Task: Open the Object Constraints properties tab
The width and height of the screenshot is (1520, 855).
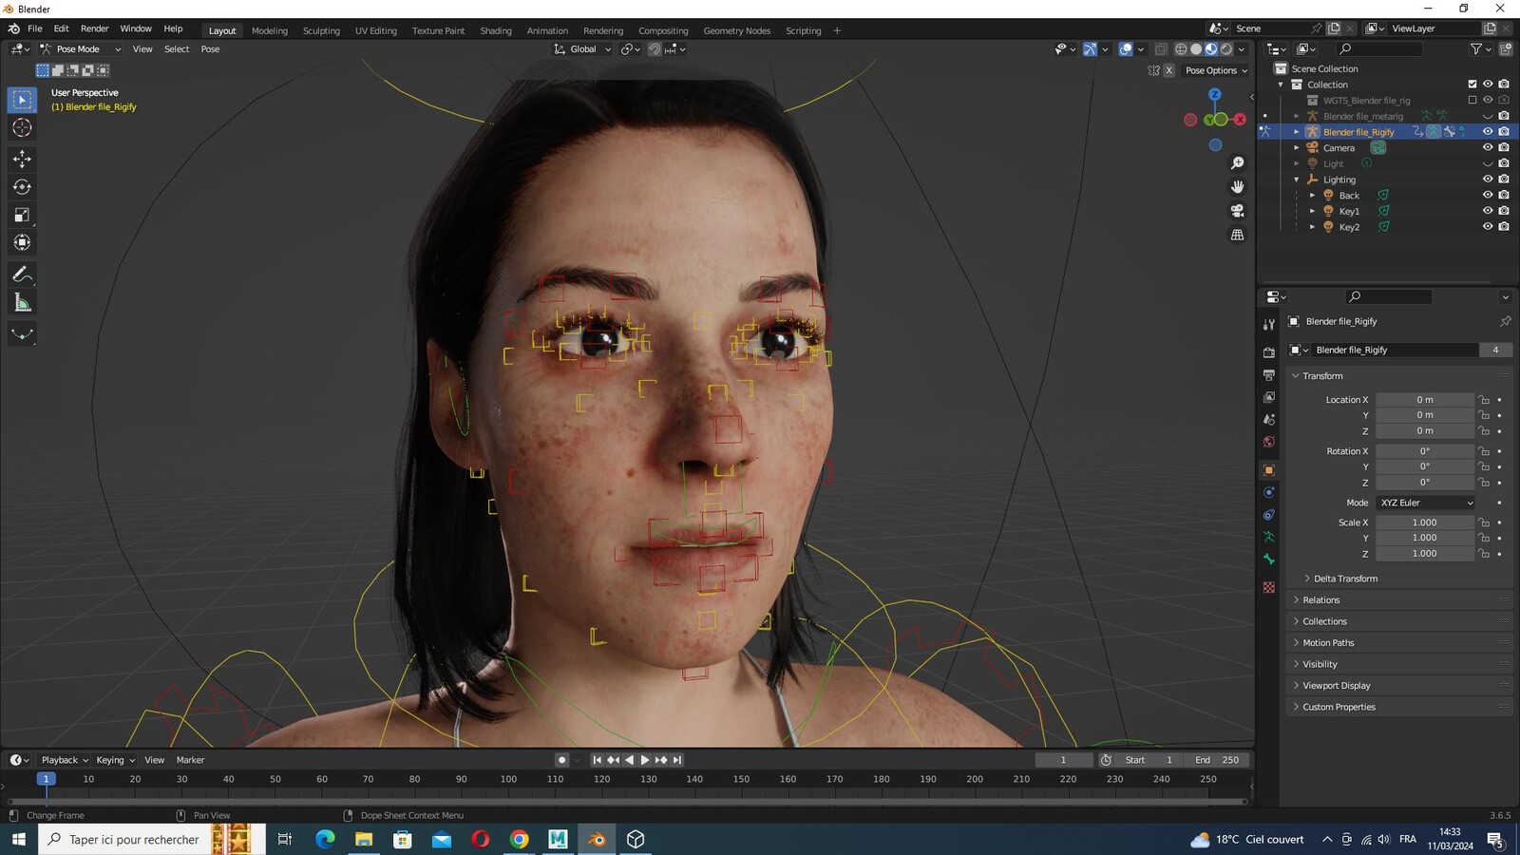Action: 1268,515
